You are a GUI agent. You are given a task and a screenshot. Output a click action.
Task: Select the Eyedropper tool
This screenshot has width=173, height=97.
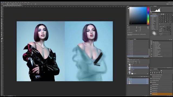coord(2,15)
